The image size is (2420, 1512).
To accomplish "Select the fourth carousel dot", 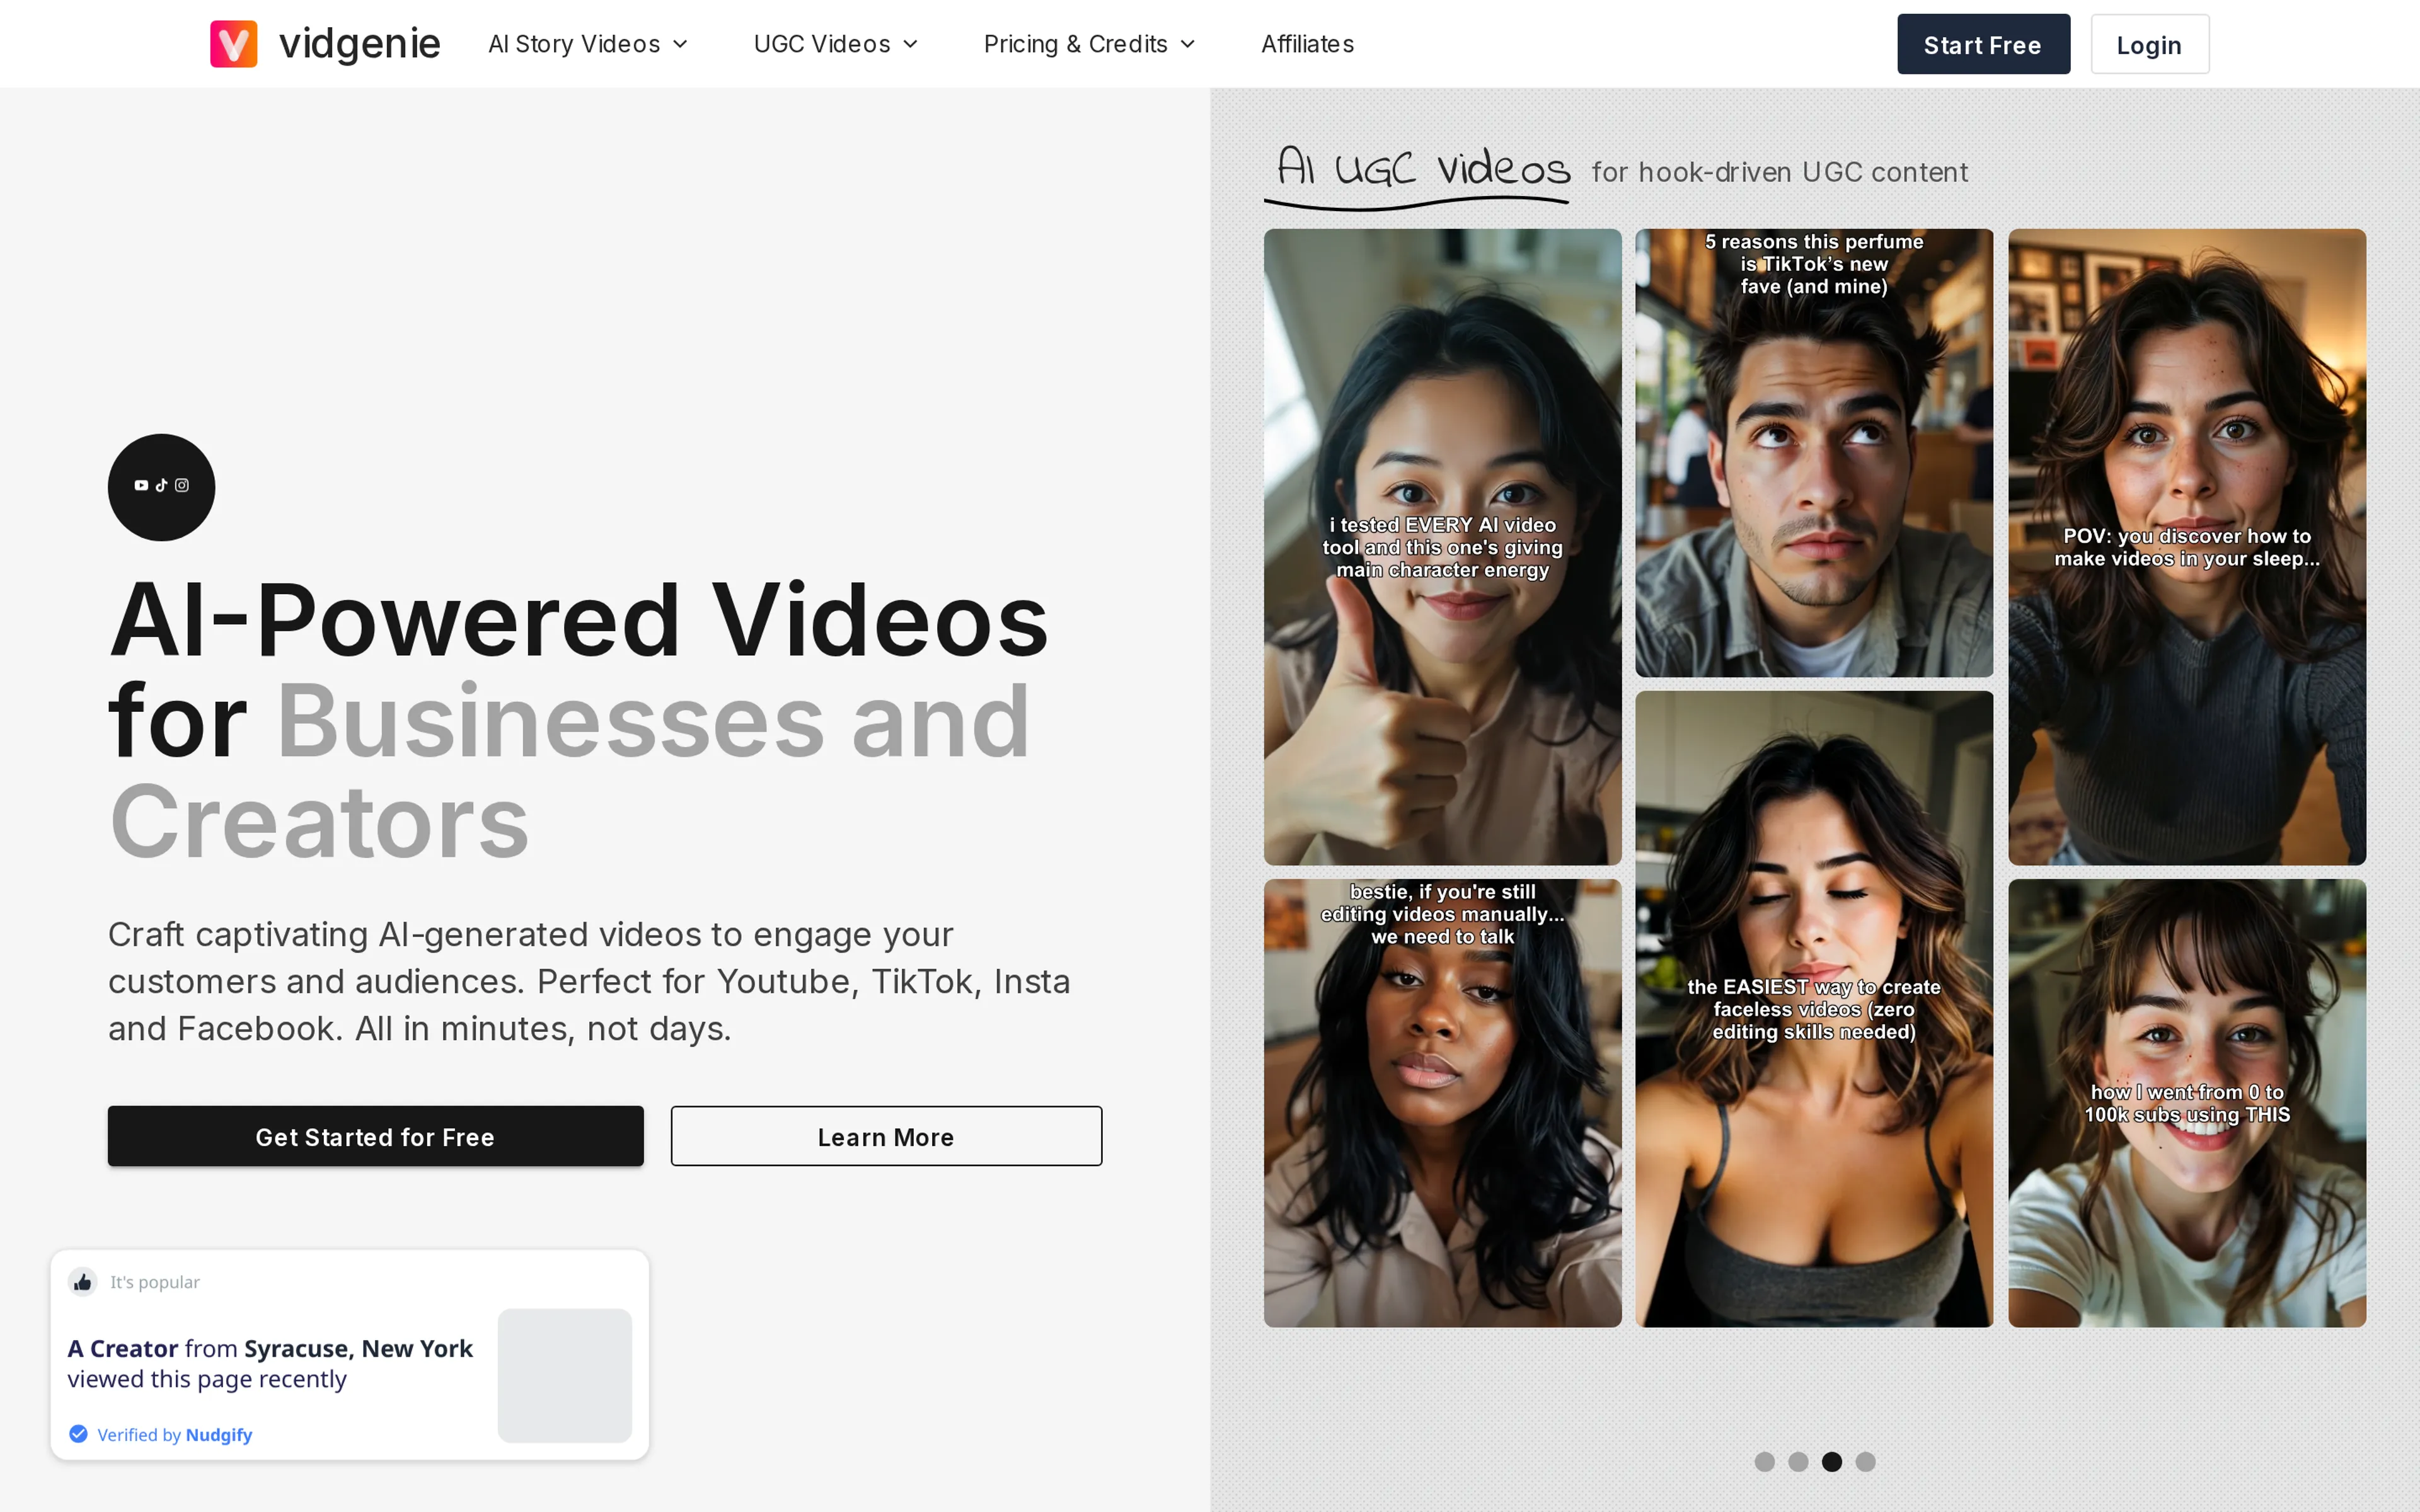I will (1865, 1462).
